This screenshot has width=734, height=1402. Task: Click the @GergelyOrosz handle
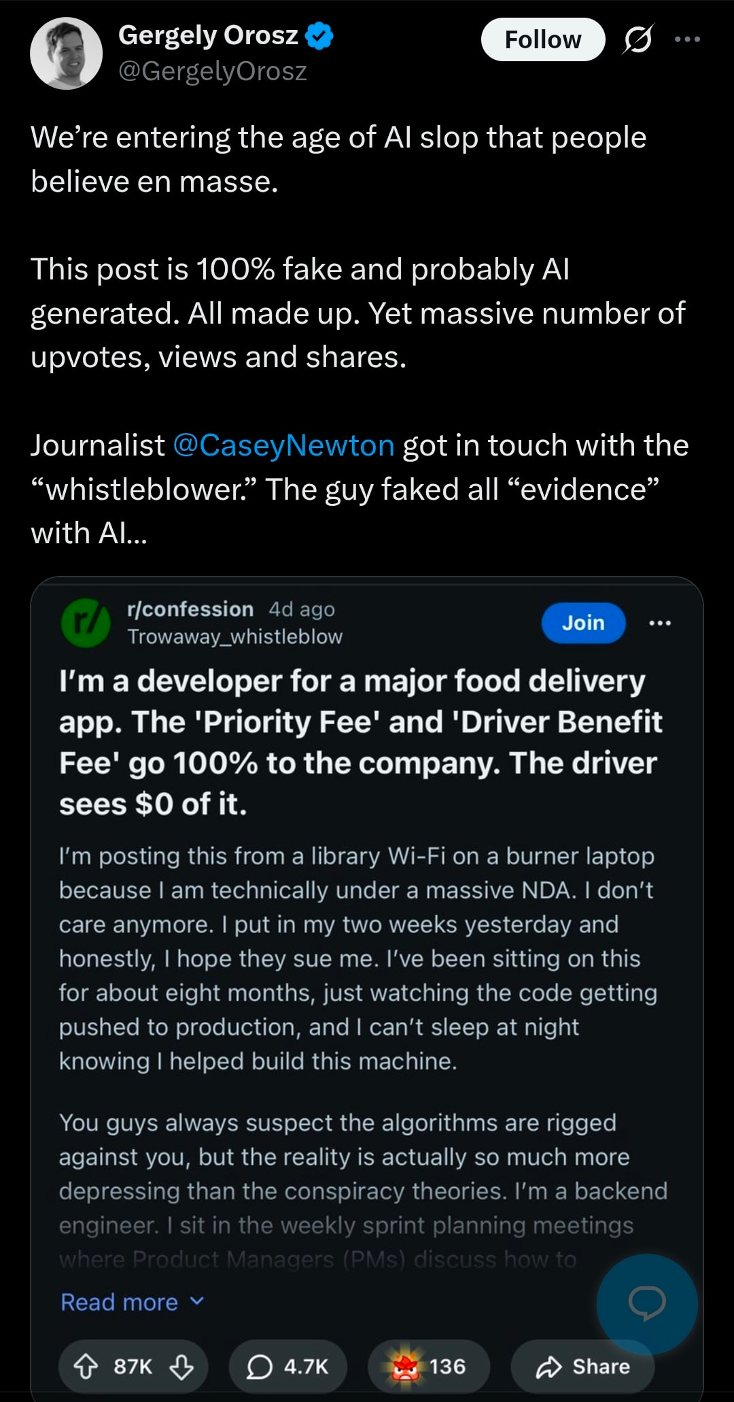212,71
